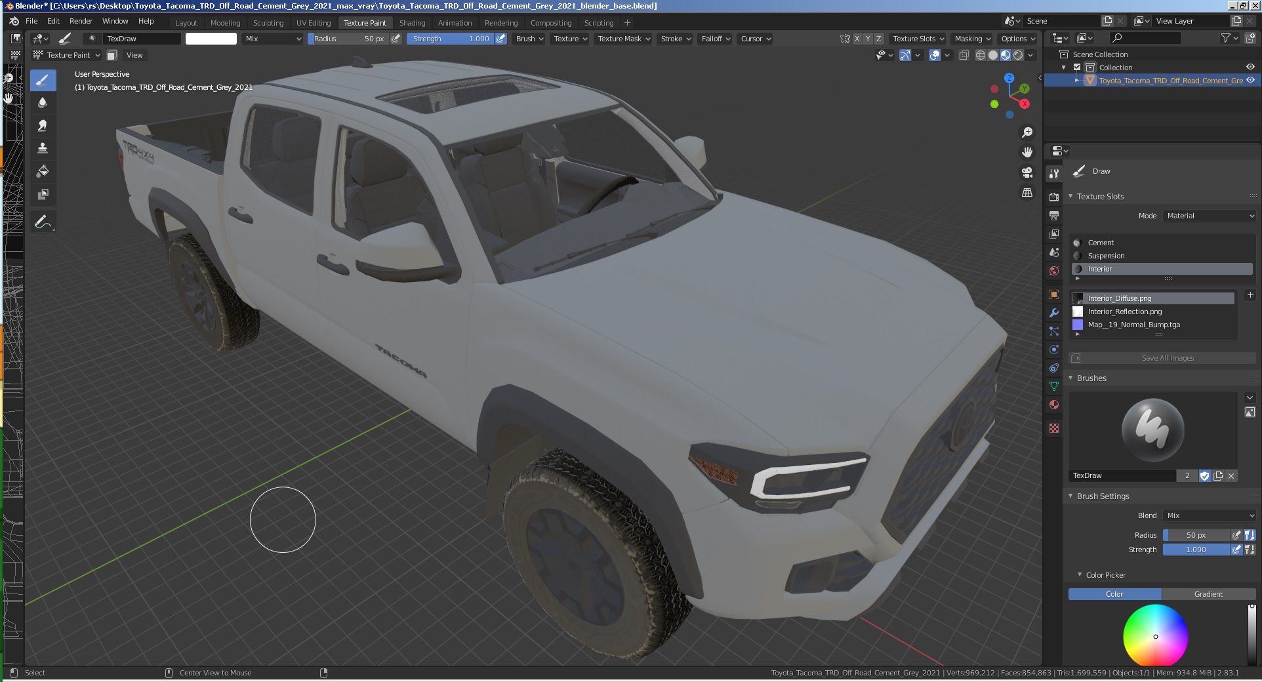Viewport: 1262px width, 682px height.
Task: Toggle the camera view icon
Action: 1027,172
